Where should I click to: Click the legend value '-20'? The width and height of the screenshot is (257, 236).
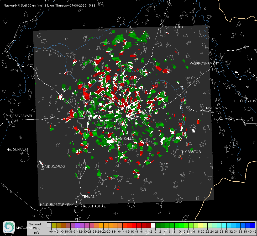click(108, 232)
